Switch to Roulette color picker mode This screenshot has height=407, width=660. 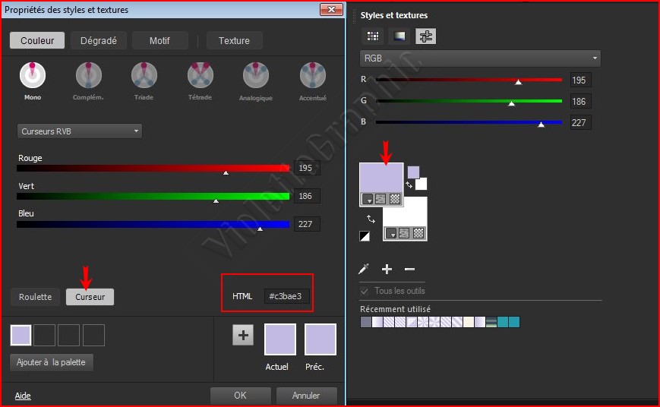click(x=35, y=297)
